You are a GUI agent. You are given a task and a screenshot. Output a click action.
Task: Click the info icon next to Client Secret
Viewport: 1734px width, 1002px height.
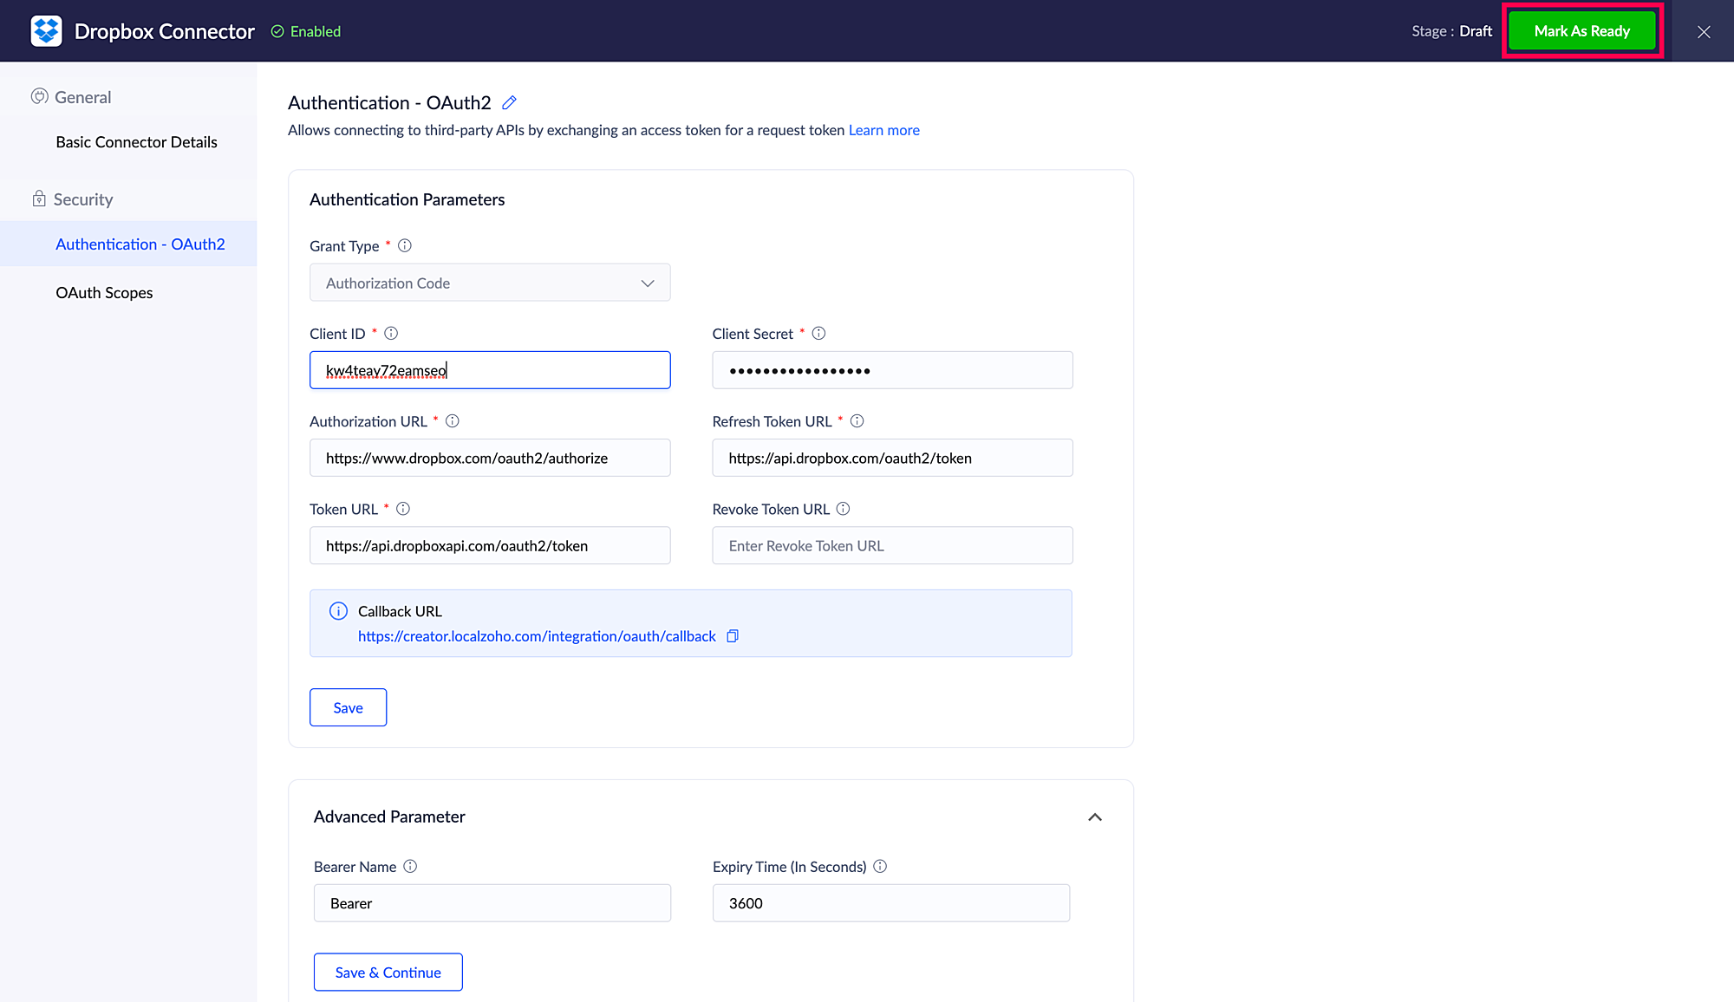[x=818, y=334]
